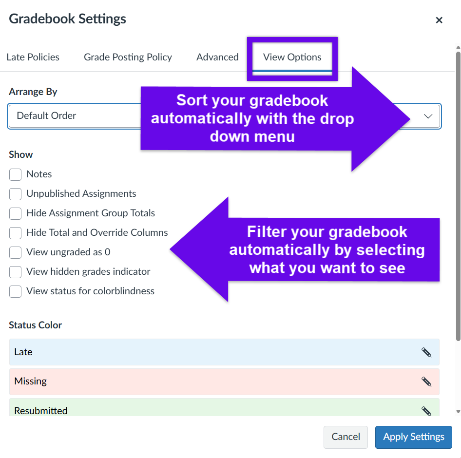Enable View ungraded as 0
The width and height of the screenshot is (461, 458).
coord(15,252)
